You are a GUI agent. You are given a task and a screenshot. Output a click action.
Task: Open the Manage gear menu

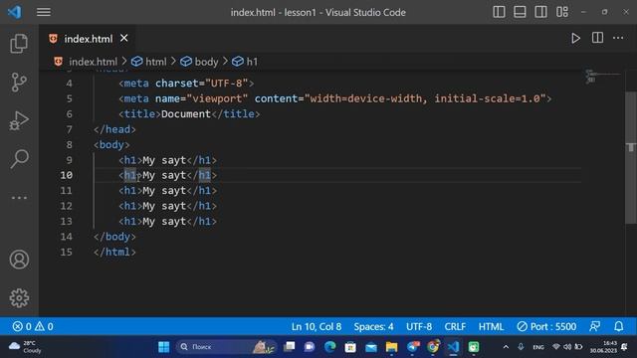[19, 298]
